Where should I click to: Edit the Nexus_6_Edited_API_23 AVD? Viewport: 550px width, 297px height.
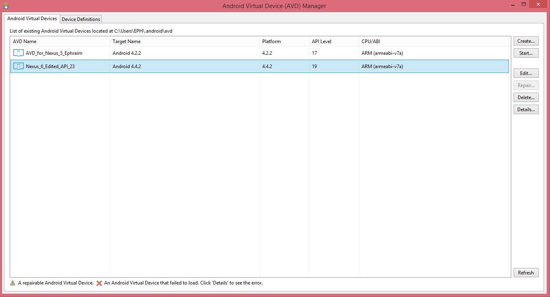click(x=525, y=73)
